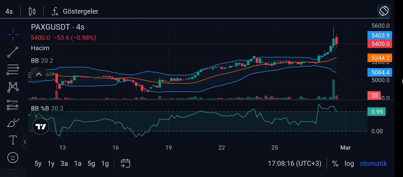
Task: Open the 4s timeframe interval selector
Action: click(9, 12)
